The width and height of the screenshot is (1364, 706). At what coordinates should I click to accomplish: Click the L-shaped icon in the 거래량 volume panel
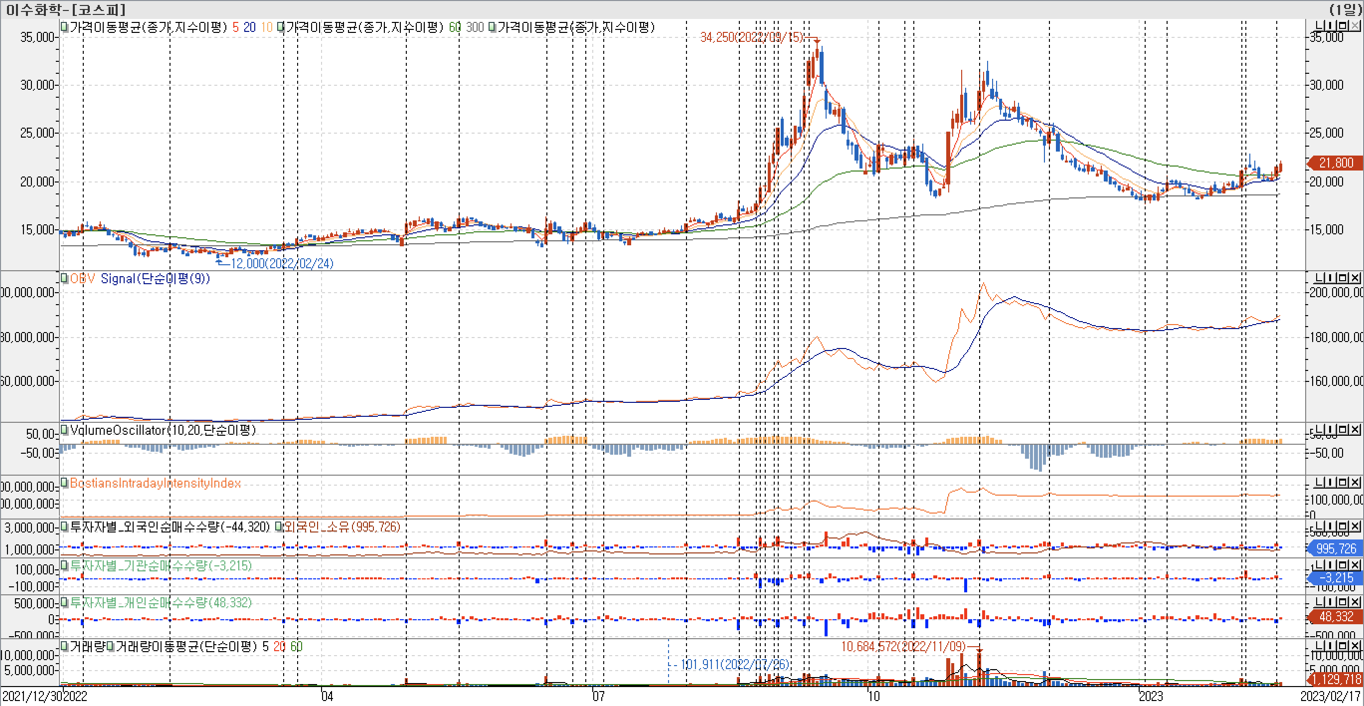pos(1321,646)
